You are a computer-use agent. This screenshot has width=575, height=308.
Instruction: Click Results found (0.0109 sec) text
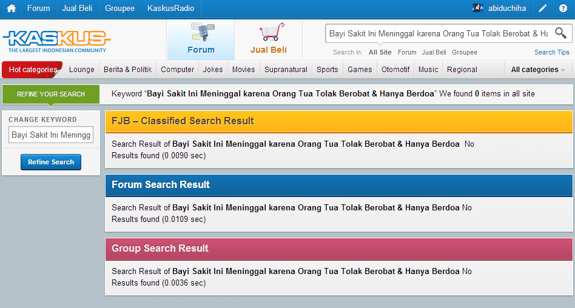click(x=159, y=219)
